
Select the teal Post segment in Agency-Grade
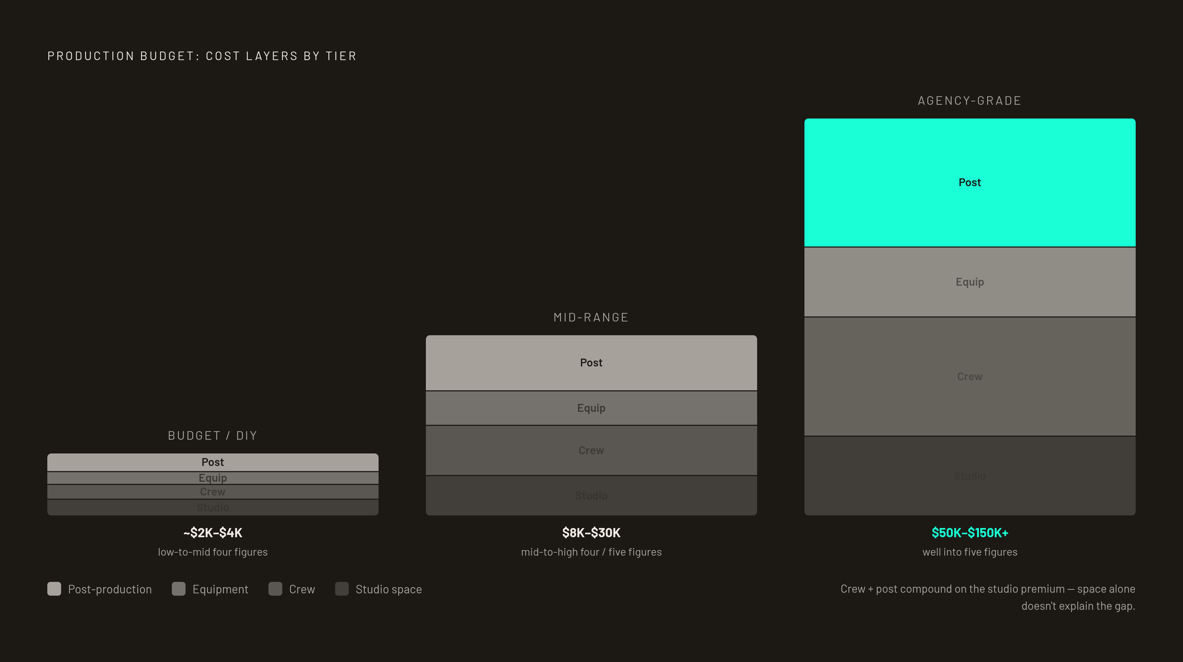(x=970, y=183)
